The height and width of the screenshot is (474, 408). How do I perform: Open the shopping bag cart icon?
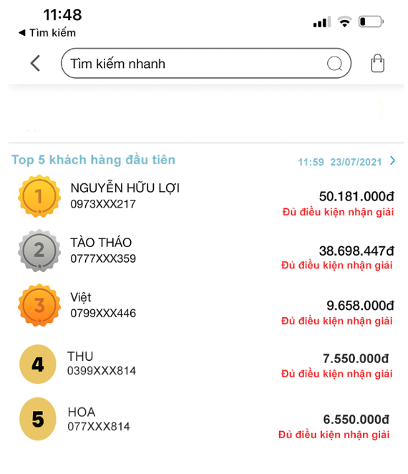click(x=377, y=63)
